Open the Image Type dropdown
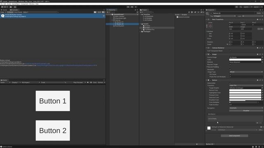Image resolution: width=264 pixels, height=148 pixels. point(246,72)
